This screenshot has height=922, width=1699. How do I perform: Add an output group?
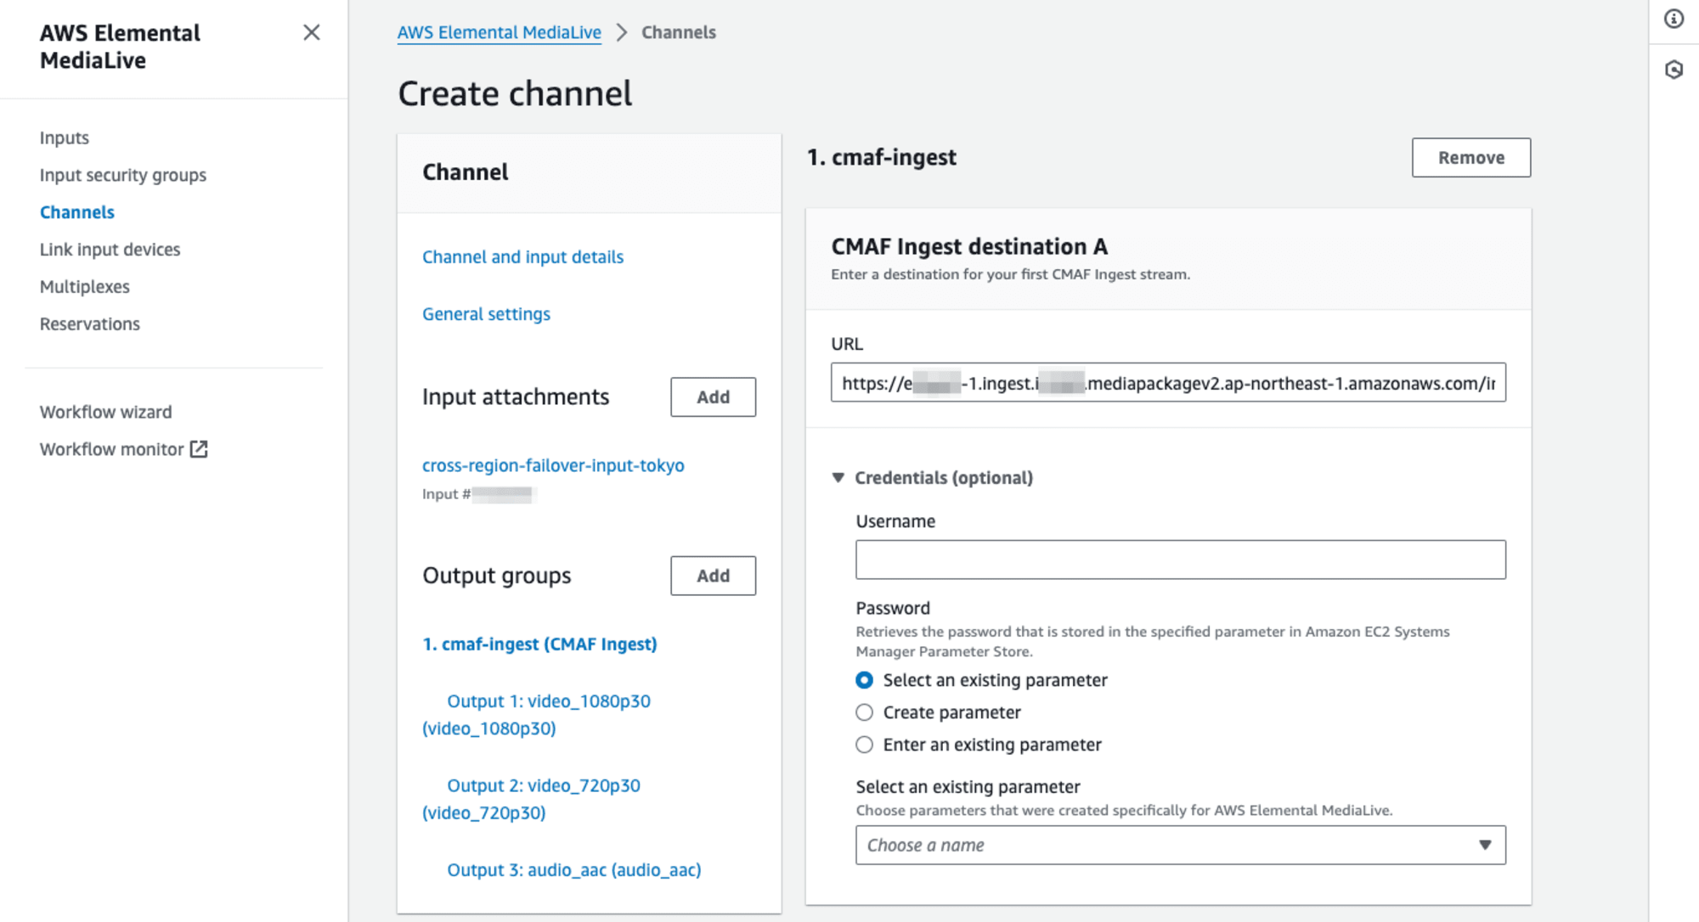714,576
